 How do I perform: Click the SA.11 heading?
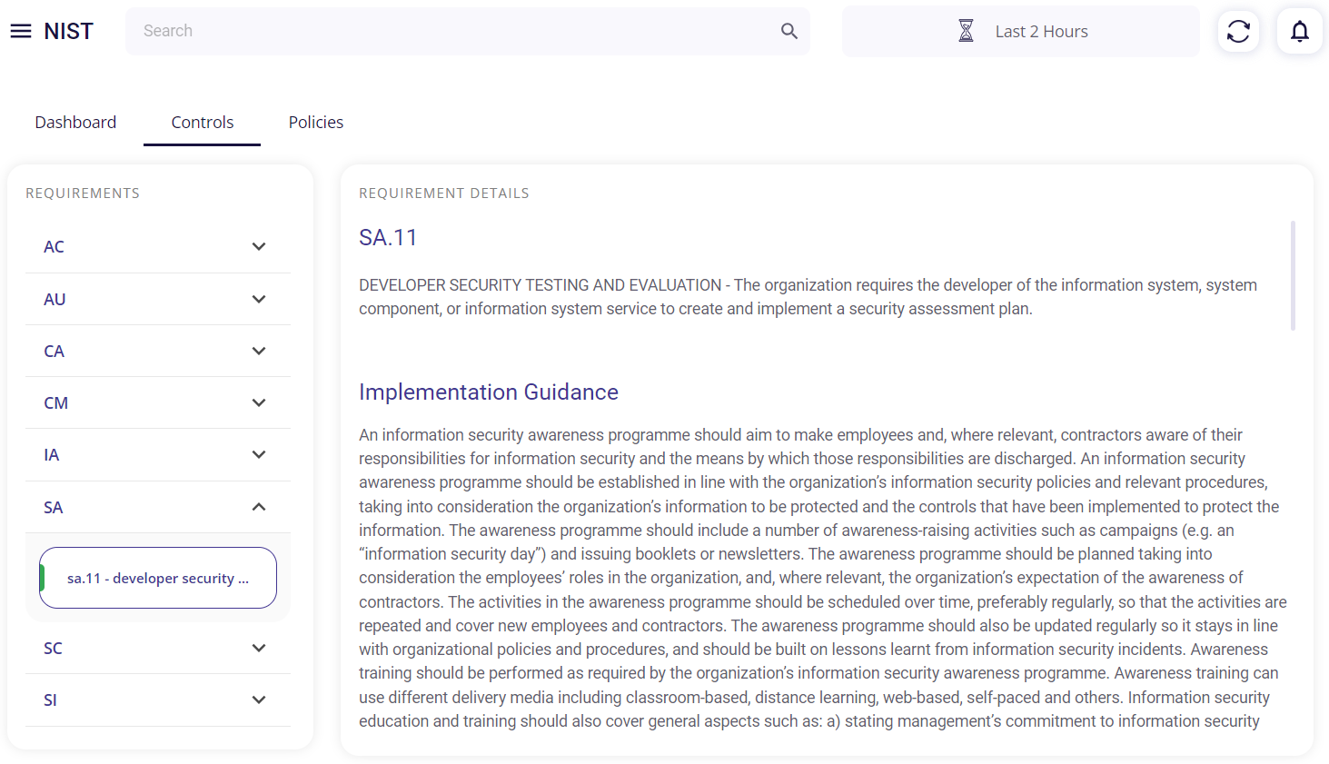click(388, 237)
